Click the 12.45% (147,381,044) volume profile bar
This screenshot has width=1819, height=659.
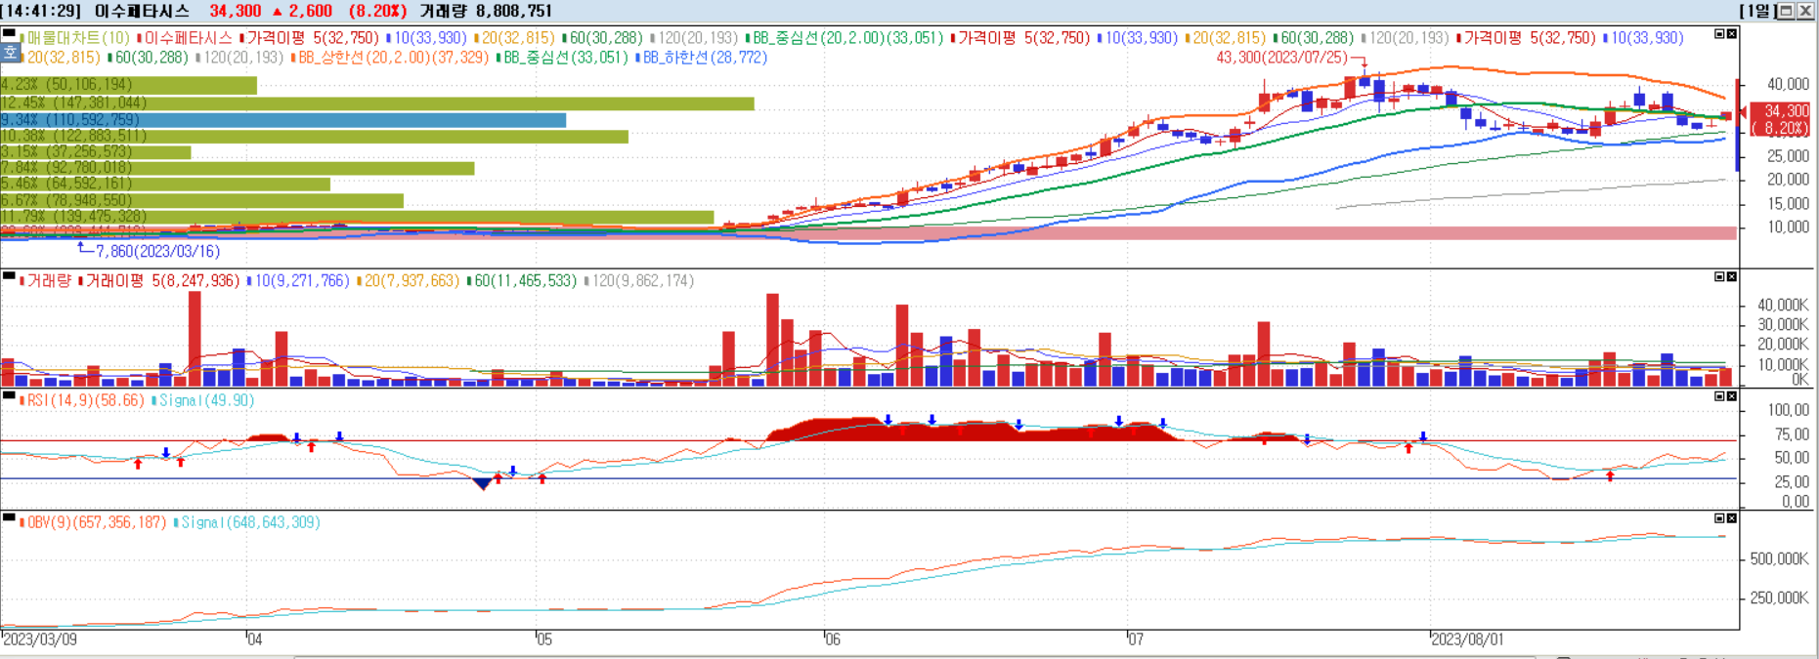(x=377, y=103)
